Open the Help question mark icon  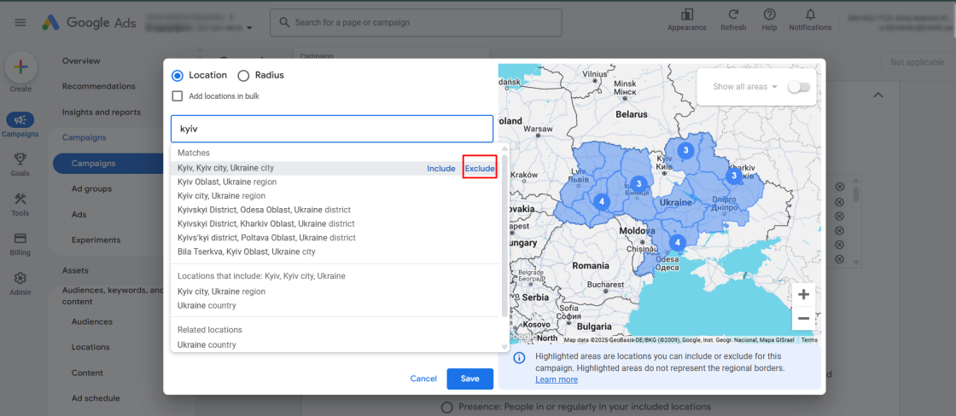click(x=769, y=14)
